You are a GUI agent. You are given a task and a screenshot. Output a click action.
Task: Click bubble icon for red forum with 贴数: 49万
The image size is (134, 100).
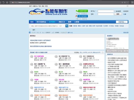coord(81,64)
